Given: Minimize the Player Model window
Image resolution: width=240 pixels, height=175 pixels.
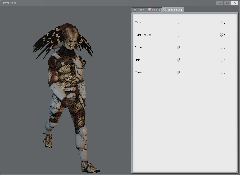Looking at the screenshot, I should [220, 3].
